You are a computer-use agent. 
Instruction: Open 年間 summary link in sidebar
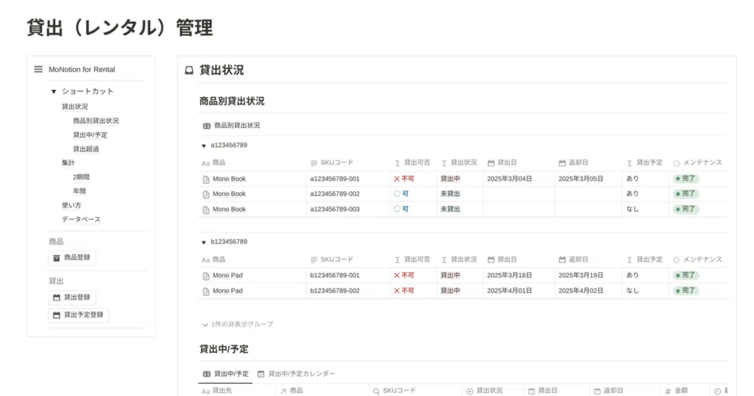[x=79, y=191]
